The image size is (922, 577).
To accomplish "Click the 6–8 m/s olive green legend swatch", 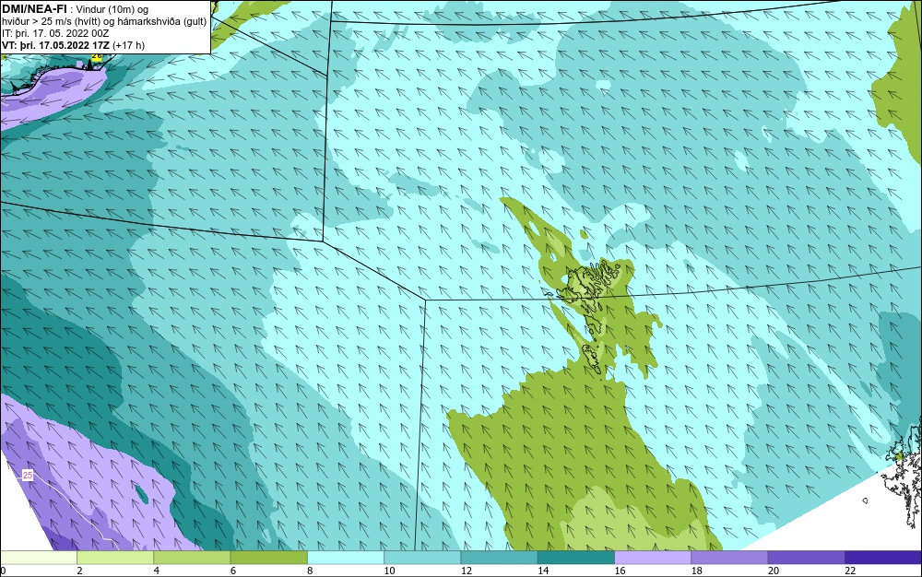I will point(268,558).
